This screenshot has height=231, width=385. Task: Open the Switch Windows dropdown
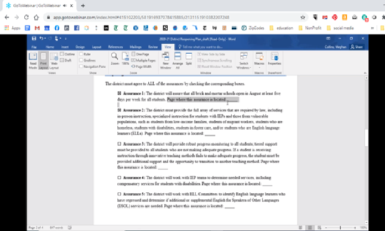(243, 61)
